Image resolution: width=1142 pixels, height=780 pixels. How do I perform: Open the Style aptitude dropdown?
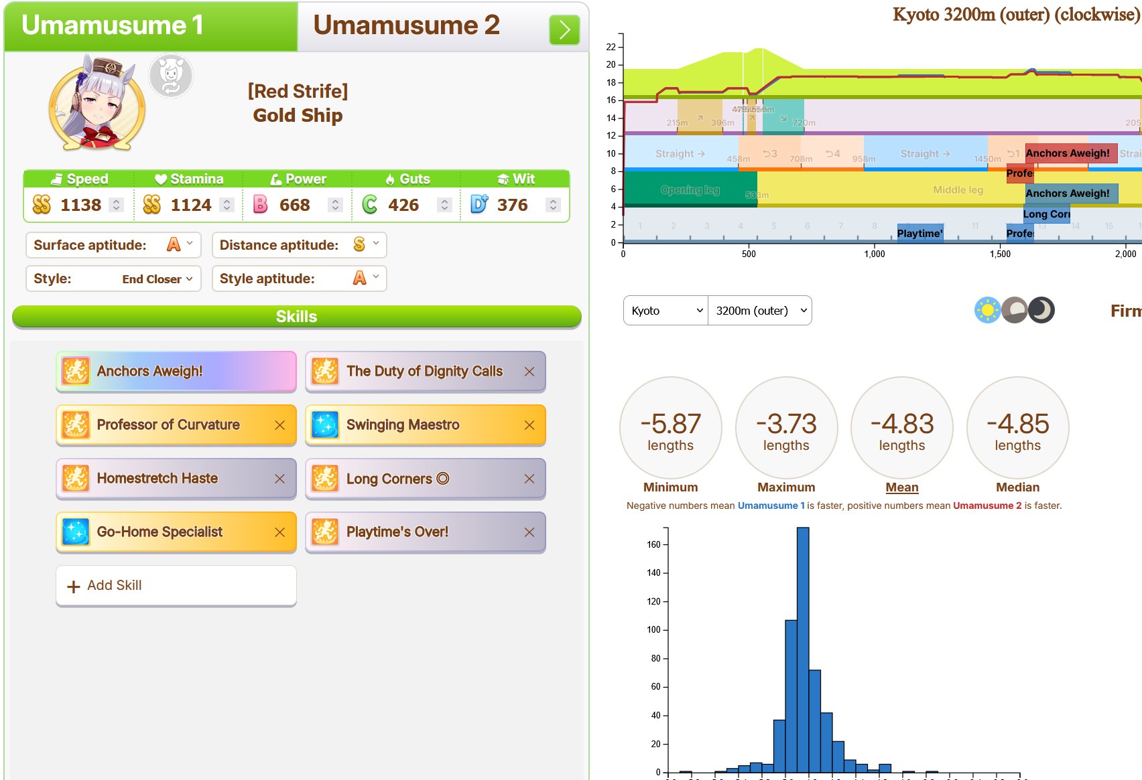[299, 279]
